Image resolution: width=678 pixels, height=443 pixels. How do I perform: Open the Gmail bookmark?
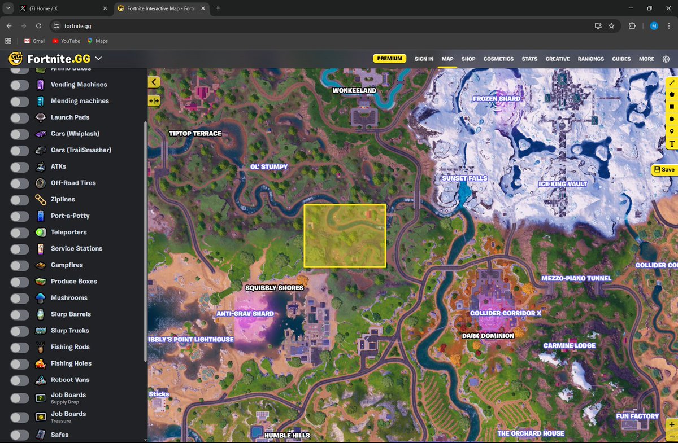coord(34,41)
